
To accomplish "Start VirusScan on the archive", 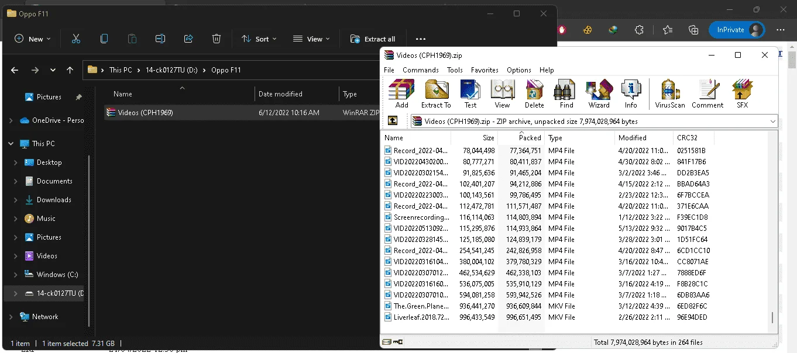I will click(x=670, y=94).
